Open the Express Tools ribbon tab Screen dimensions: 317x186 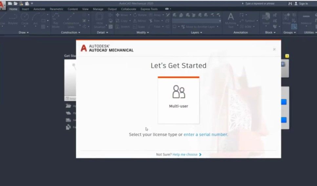click(x=149, y=9)
